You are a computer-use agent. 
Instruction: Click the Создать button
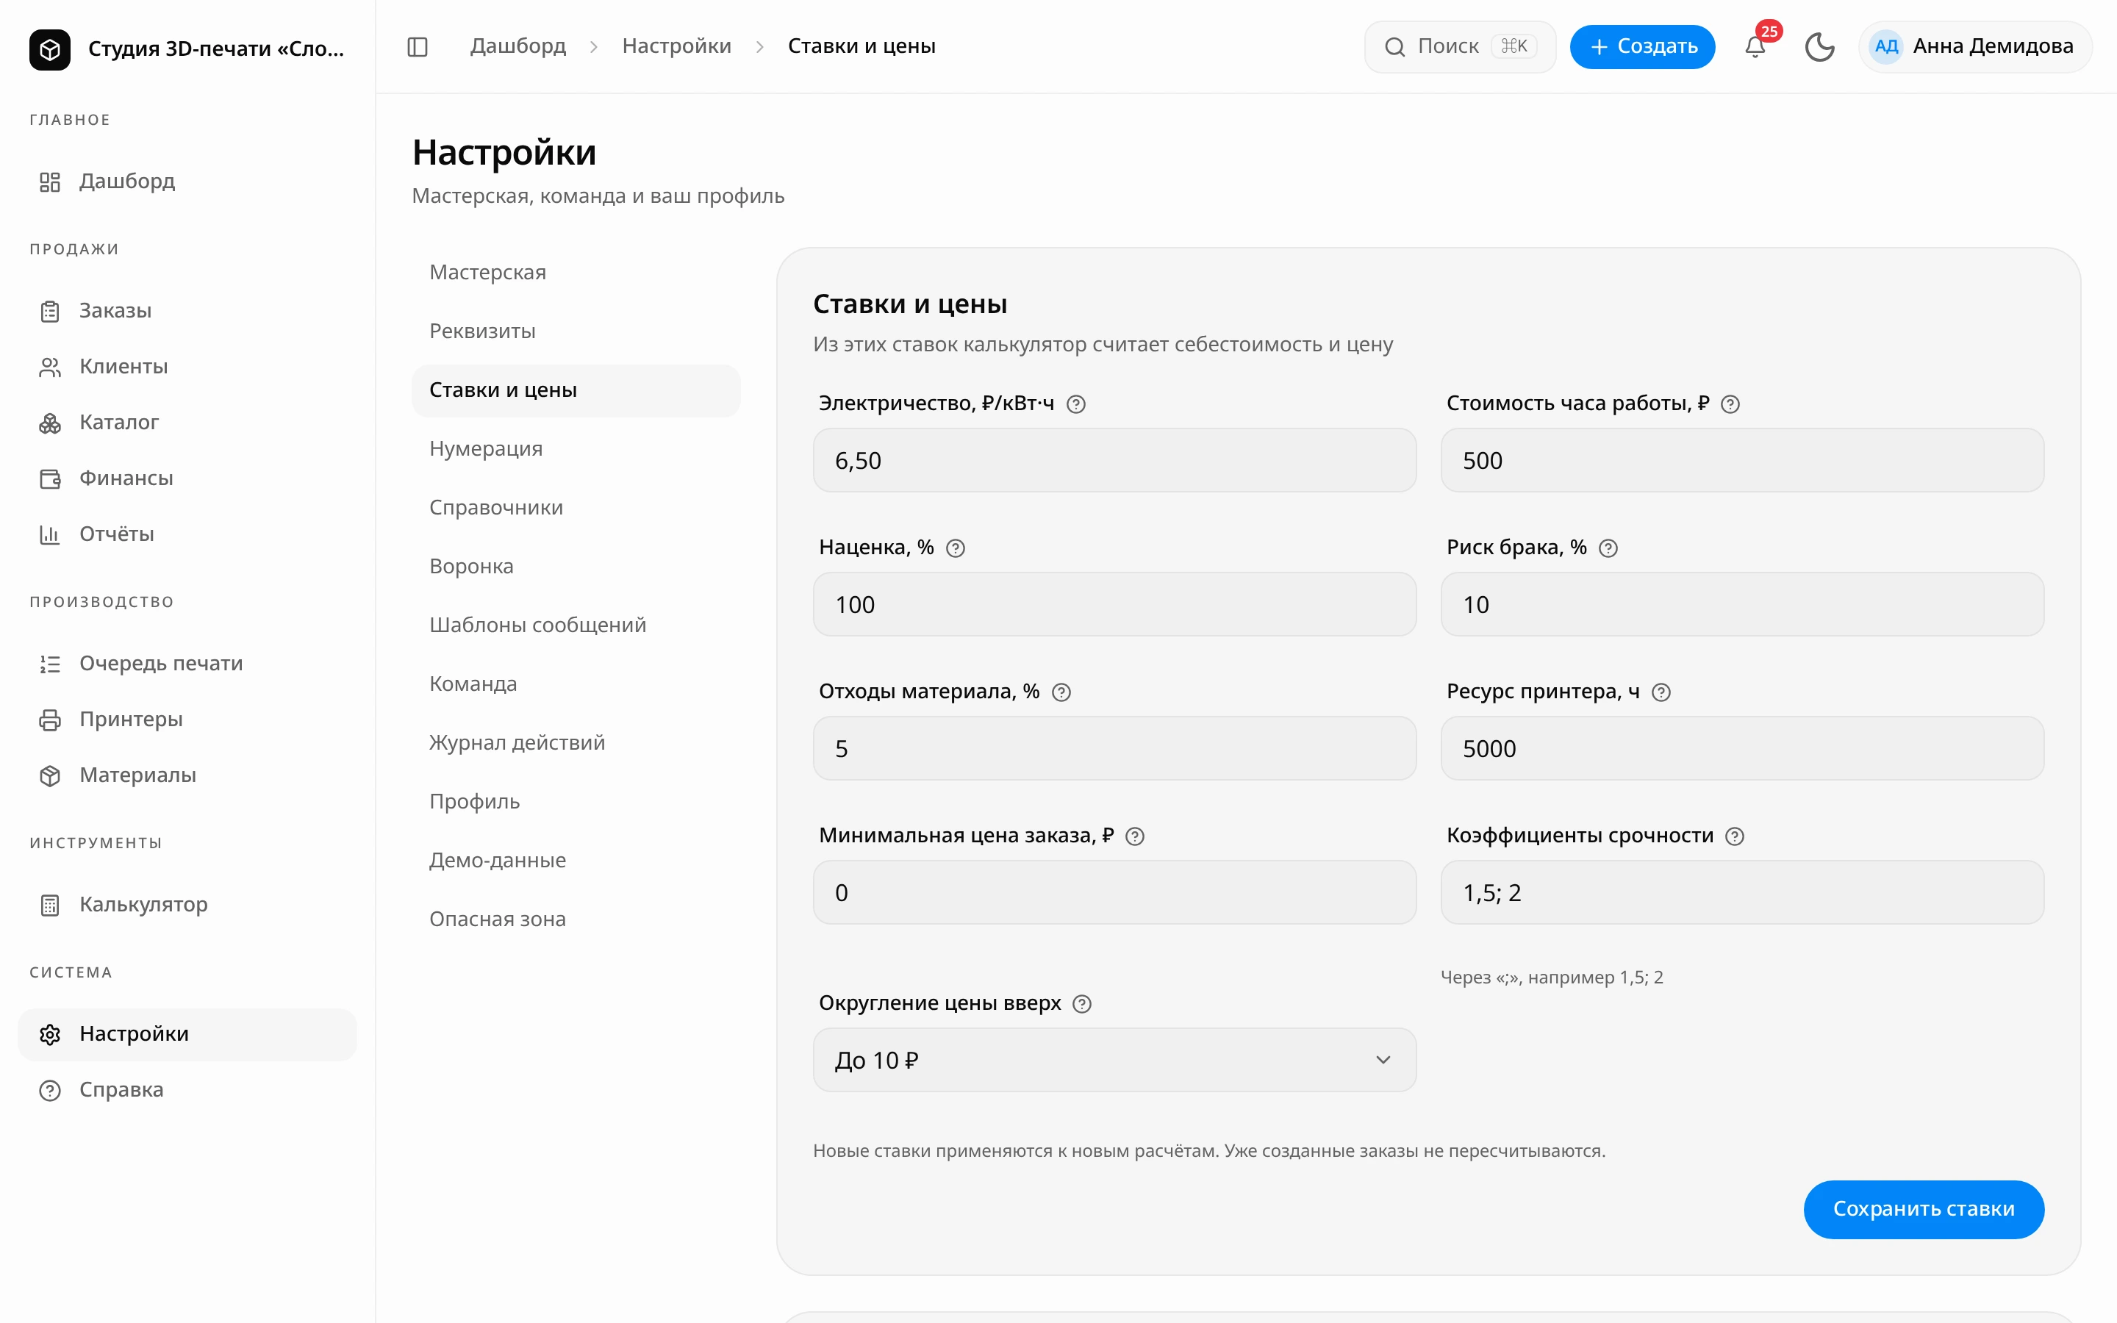(x=1642, y=46)
